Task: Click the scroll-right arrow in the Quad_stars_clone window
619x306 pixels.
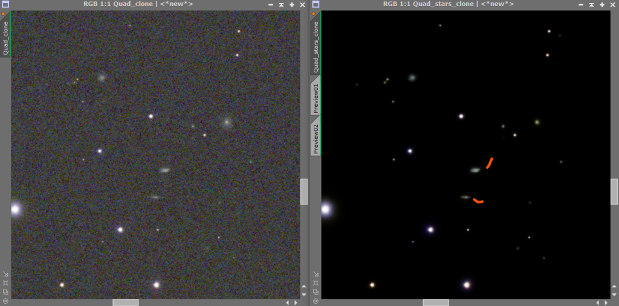Action: pos(606,302)
